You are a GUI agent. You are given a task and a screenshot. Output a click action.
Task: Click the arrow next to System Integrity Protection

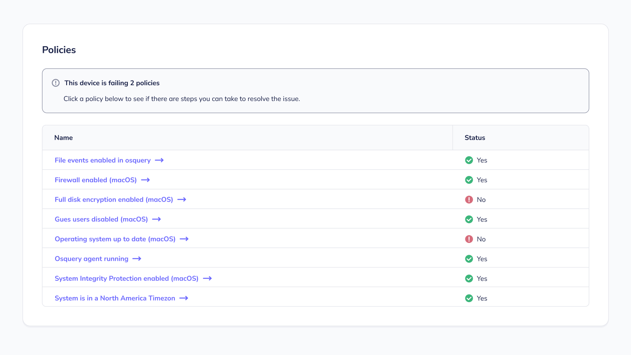(x=207, y=278)
